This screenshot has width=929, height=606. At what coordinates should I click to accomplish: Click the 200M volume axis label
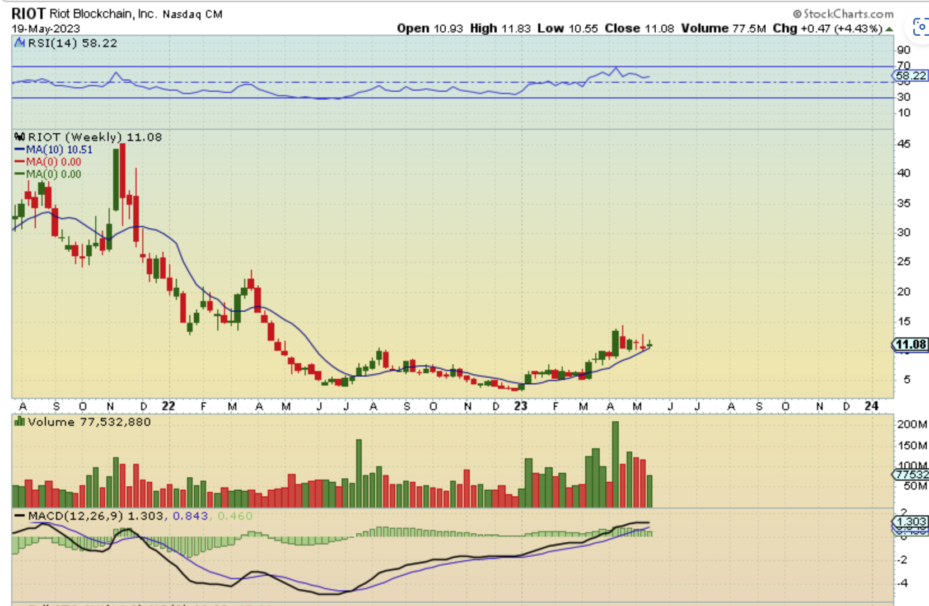pyautogui.click(x=912, y=424)
